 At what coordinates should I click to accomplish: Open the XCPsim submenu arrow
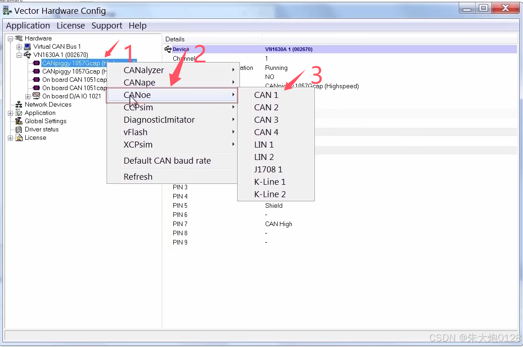pyautogui.click(x=233, y=144)
